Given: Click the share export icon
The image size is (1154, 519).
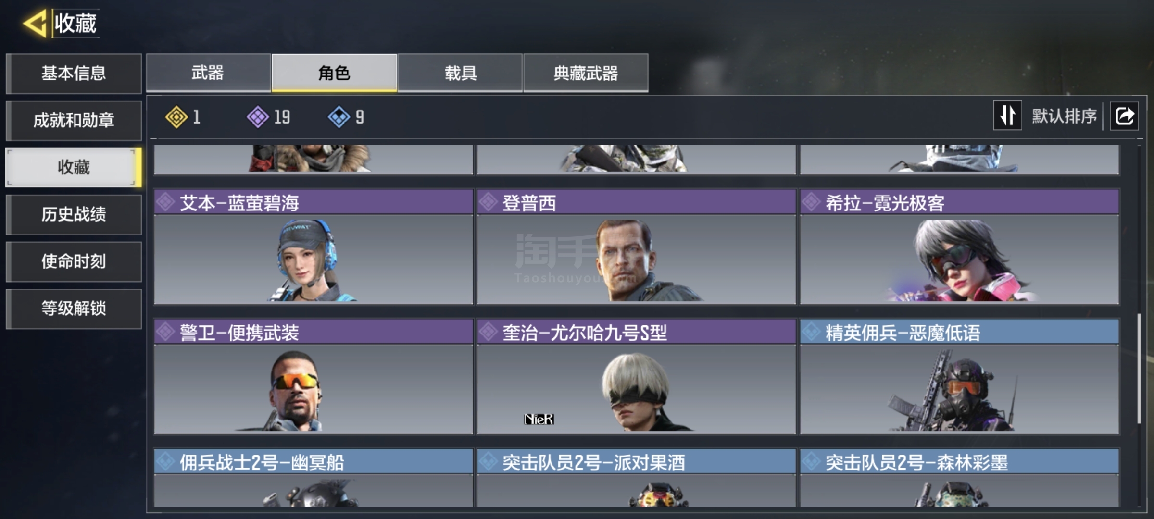Looking at the screenshot, I should [x=1124, y=116].
